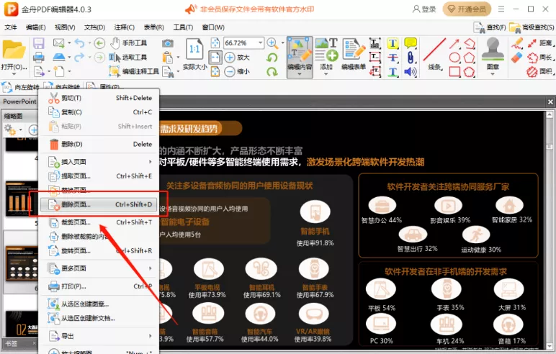
Task: Click the snapshot camera icon in toolbar
Action: (x=167, y=43)
